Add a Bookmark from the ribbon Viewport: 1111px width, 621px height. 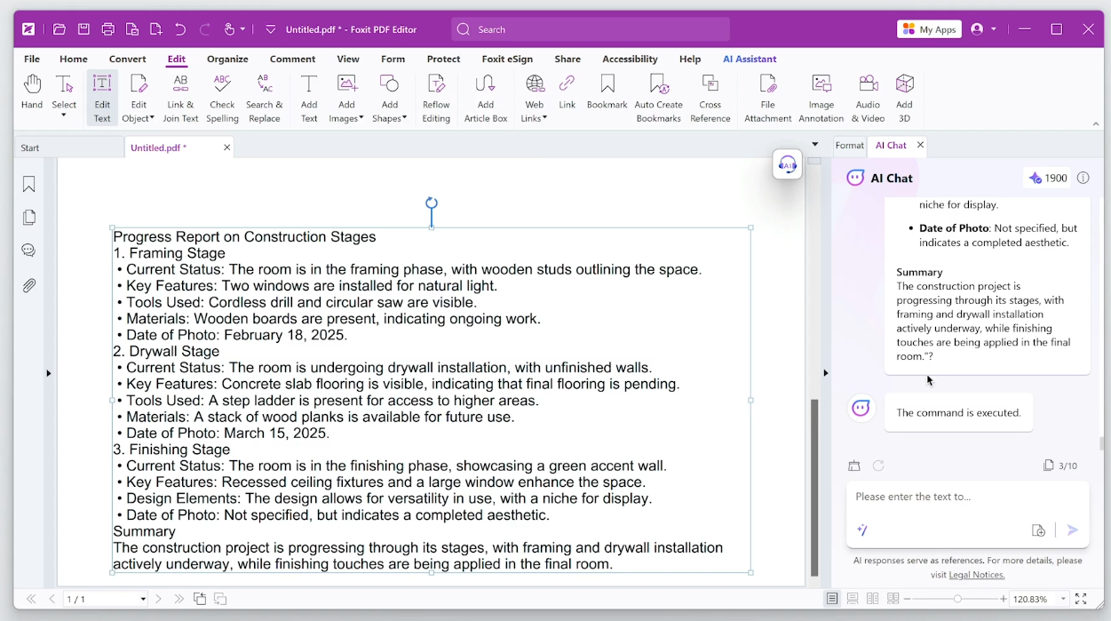click(x=607, y=92)
